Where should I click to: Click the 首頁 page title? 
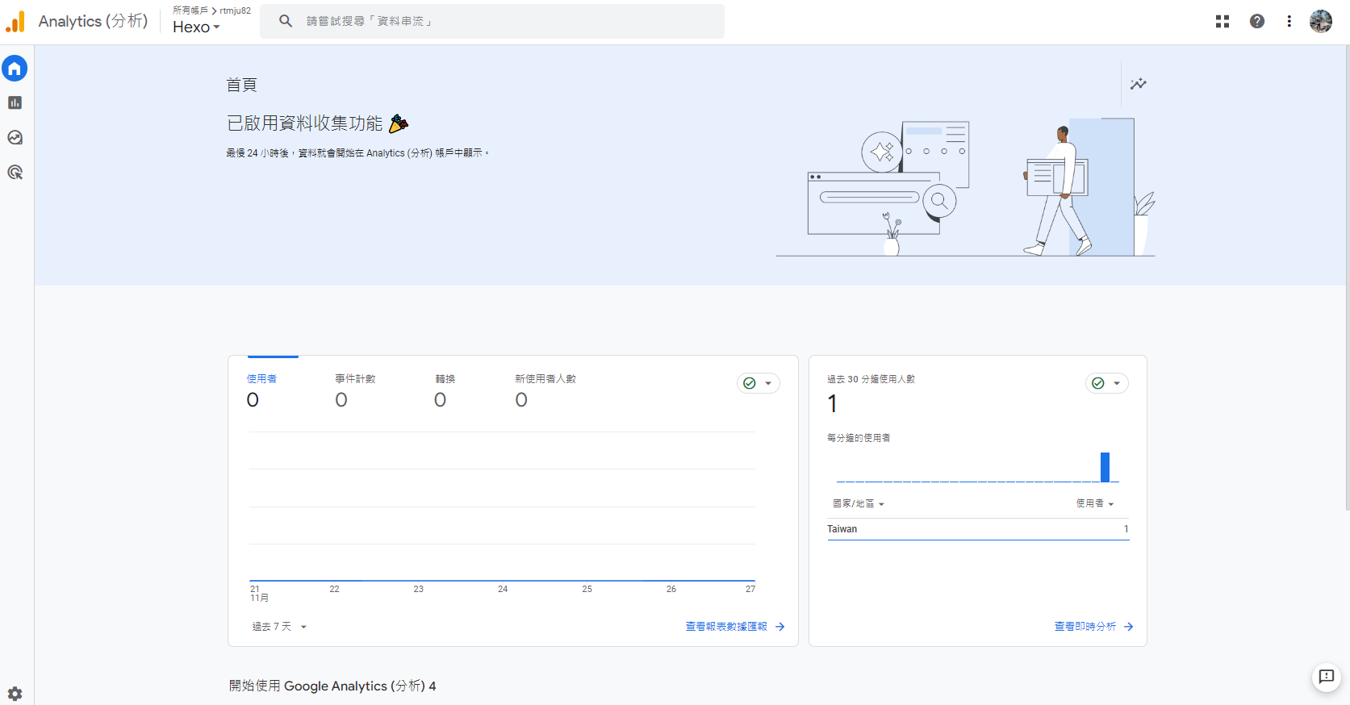241,85
